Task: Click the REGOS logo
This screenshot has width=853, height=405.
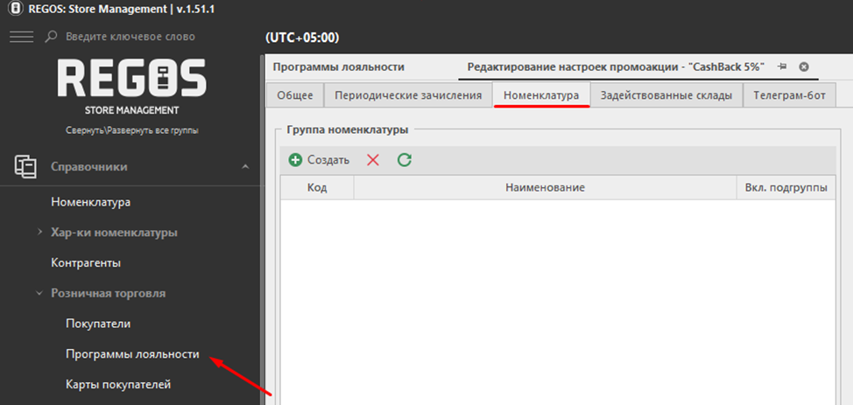Action: coord(131,80)
